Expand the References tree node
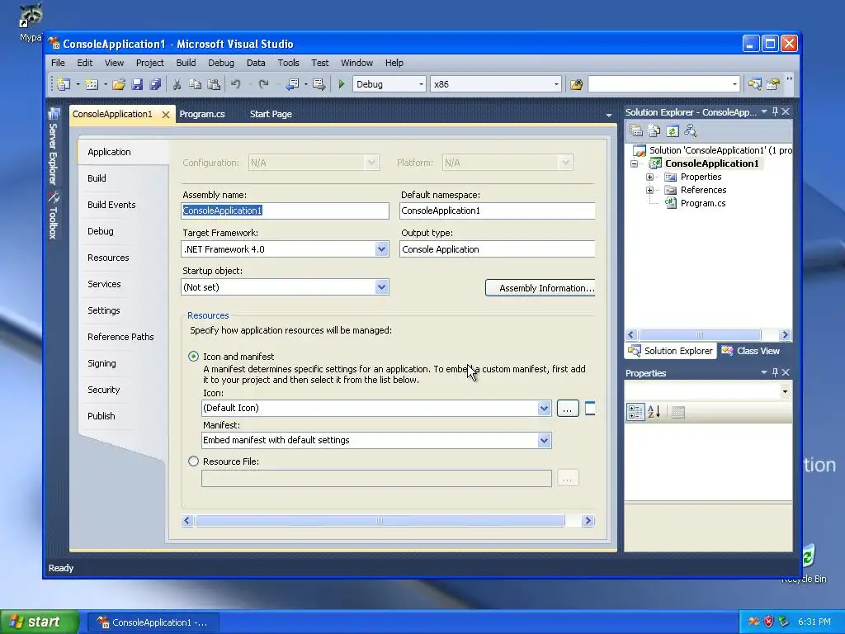Screen dimensions: 845x634 tap(650, 190)
